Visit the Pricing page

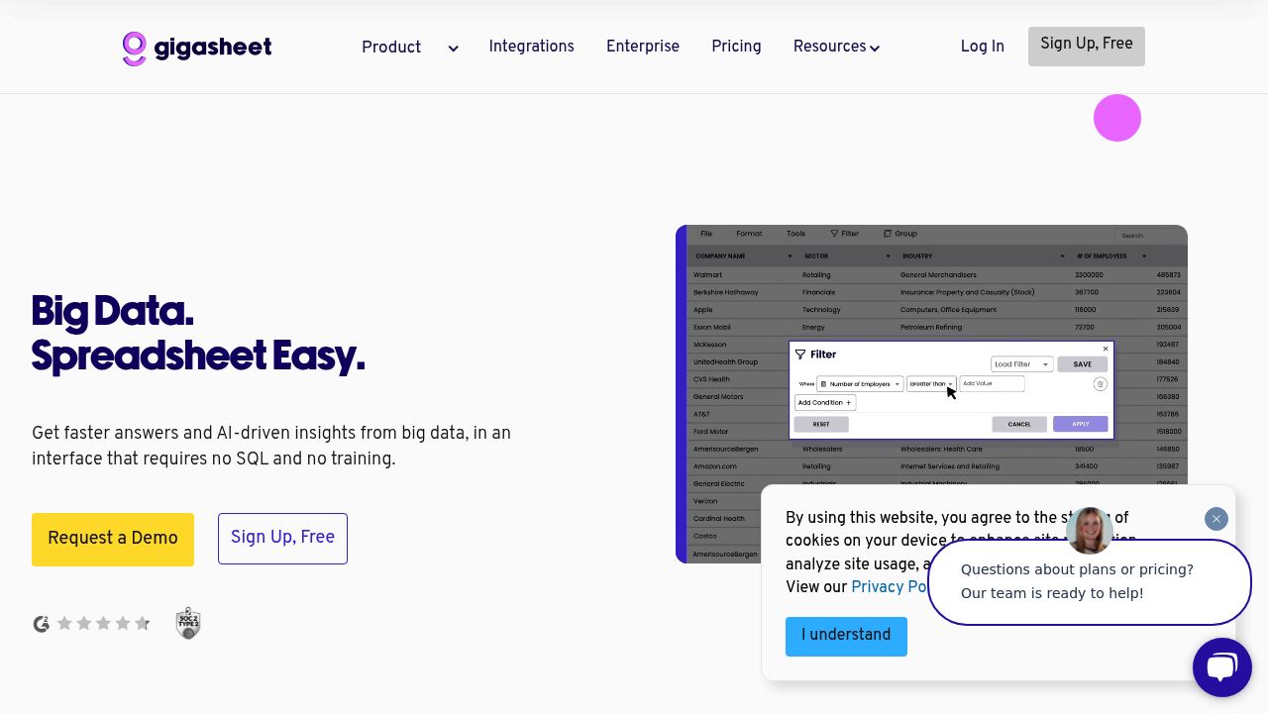pyautogui.click(x=736, y=47)
